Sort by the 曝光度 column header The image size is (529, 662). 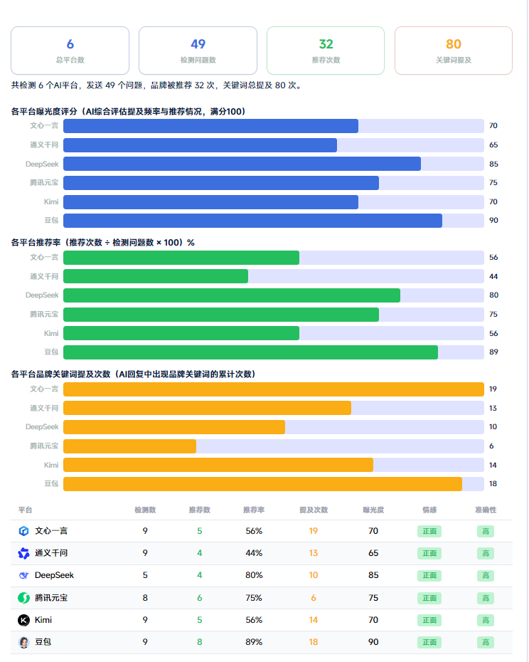(x=373, y=510)
